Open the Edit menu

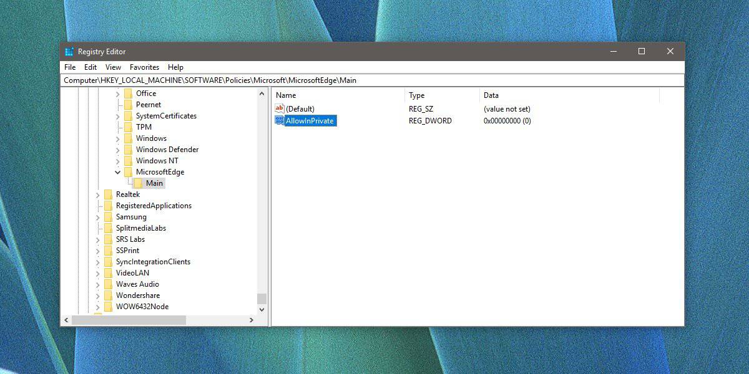tap(91, 67)
